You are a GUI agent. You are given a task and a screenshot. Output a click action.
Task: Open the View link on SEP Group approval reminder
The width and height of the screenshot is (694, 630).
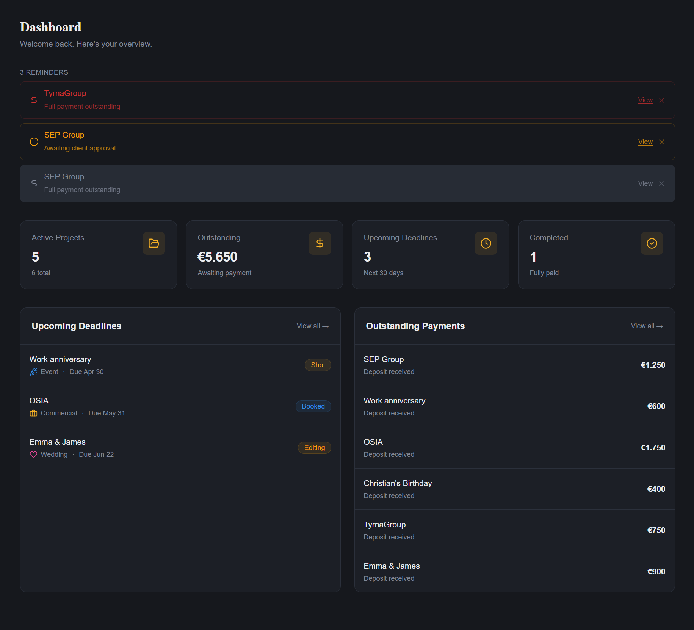point(645,141)
